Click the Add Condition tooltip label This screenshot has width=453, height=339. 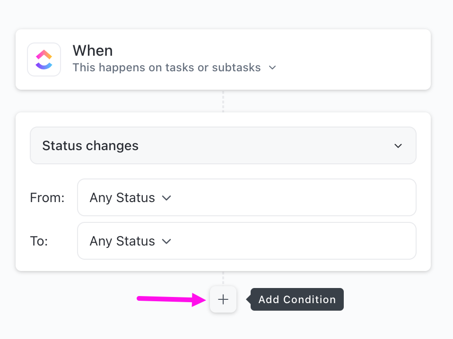[296, 299]
